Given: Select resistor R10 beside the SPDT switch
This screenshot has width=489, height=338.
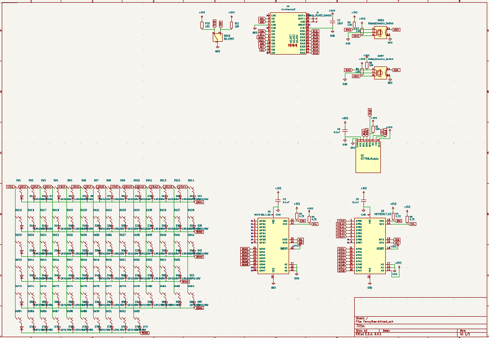Looking at the screenshot, I should point(202,25).
